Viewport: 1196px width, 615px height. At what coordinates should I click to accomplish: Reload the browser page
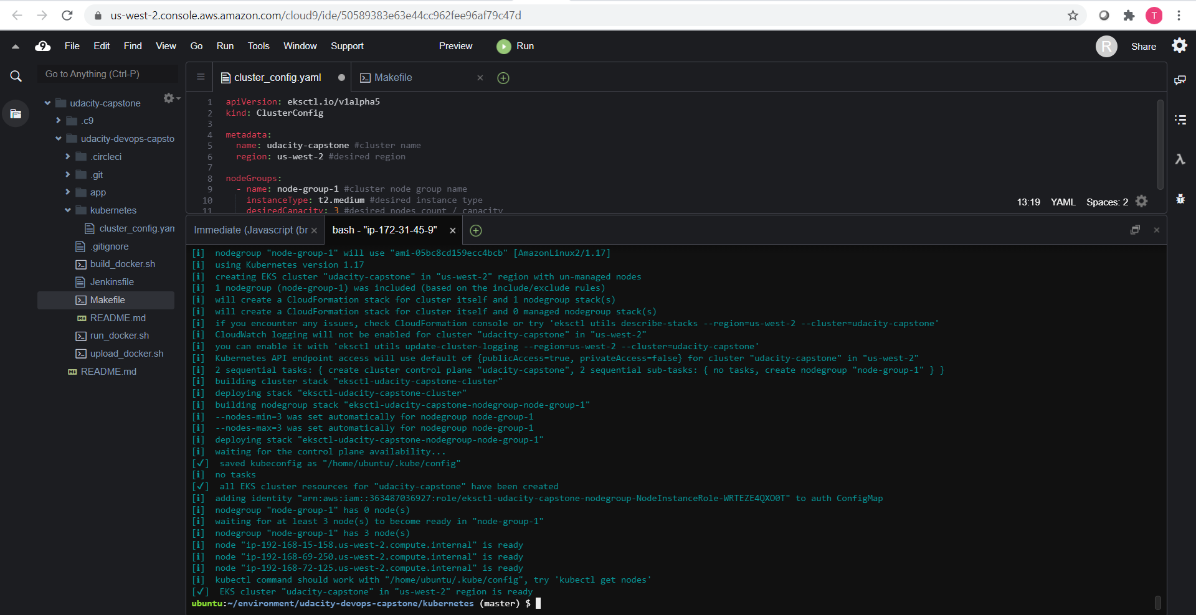click(x=67, y=16)
